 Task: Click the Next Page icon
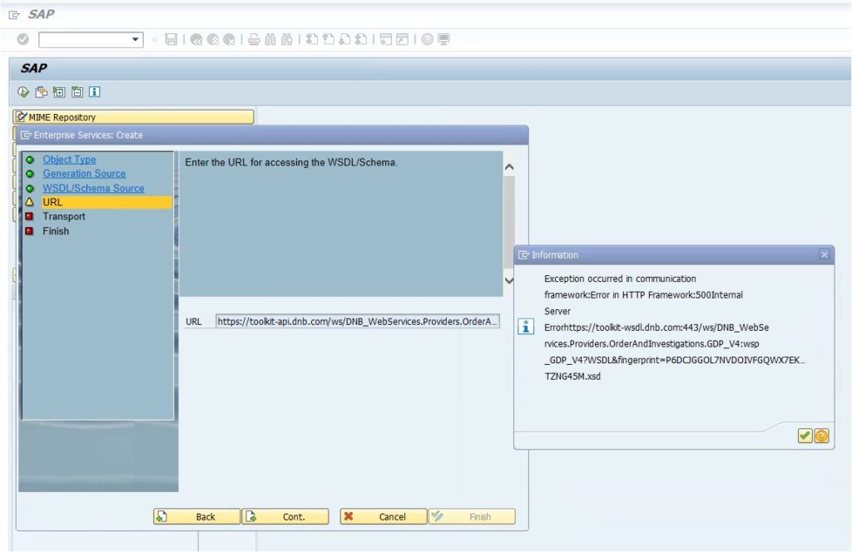[344, 39]
